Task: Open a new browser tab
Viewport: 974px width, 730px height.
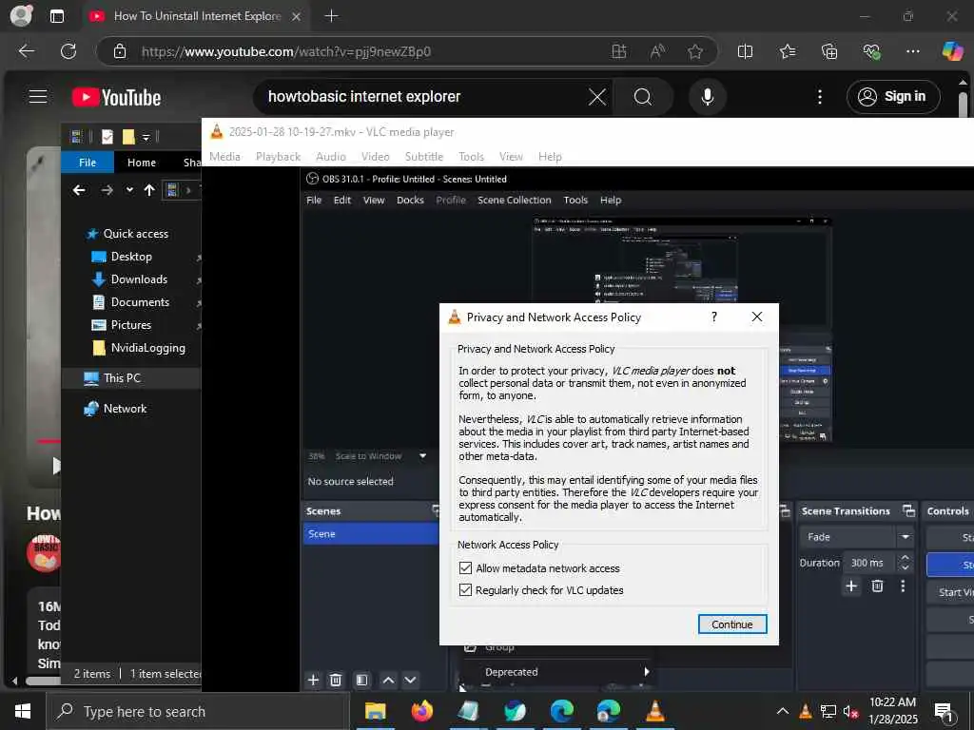Action: tap(332, 16)
